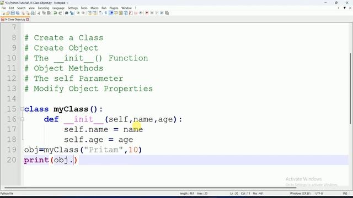353x198 pixels.
Task: Click the New file toolbar icon
Action: [3, 13]
